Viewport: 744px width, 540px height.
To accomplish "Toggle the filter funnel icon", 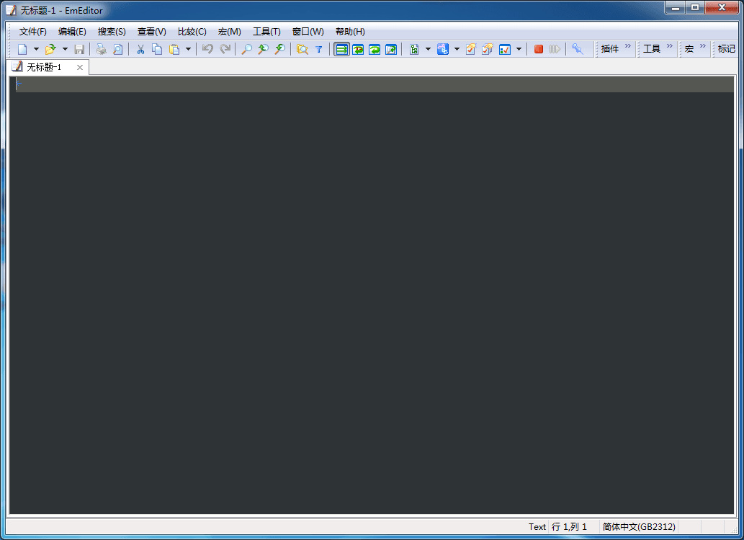I will (x=319, y=48).
